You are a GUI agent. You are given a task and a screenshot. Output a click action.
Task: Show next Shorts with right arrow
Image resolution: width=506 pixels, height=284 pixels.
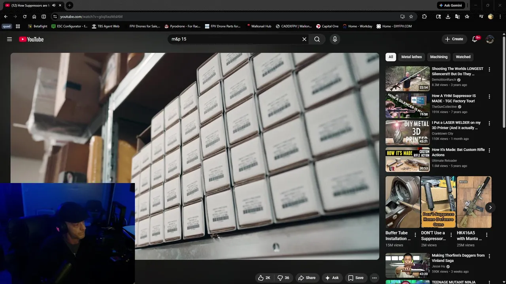tap(490, 207)
